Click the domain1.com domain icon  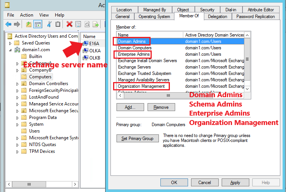tap(17, 50)
